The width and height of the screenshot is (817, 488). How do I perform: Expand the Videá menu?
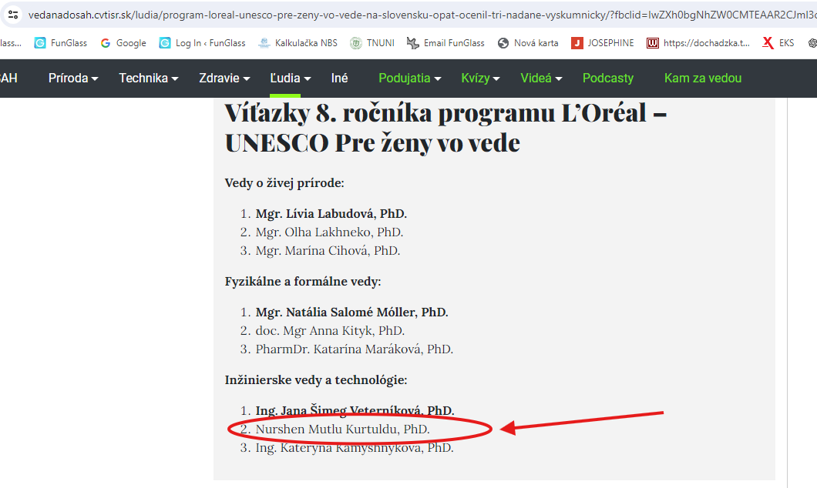click(541, 78)
